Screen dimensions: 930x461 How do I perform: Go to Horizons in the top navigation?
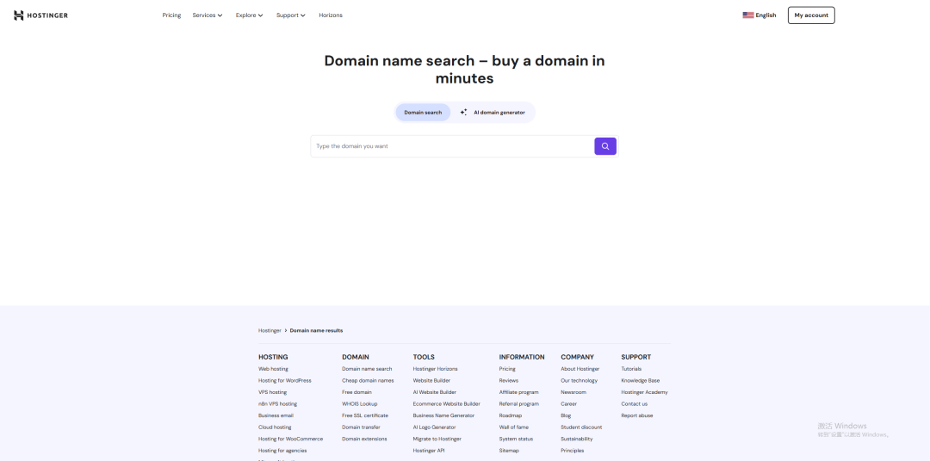[331, 15]
